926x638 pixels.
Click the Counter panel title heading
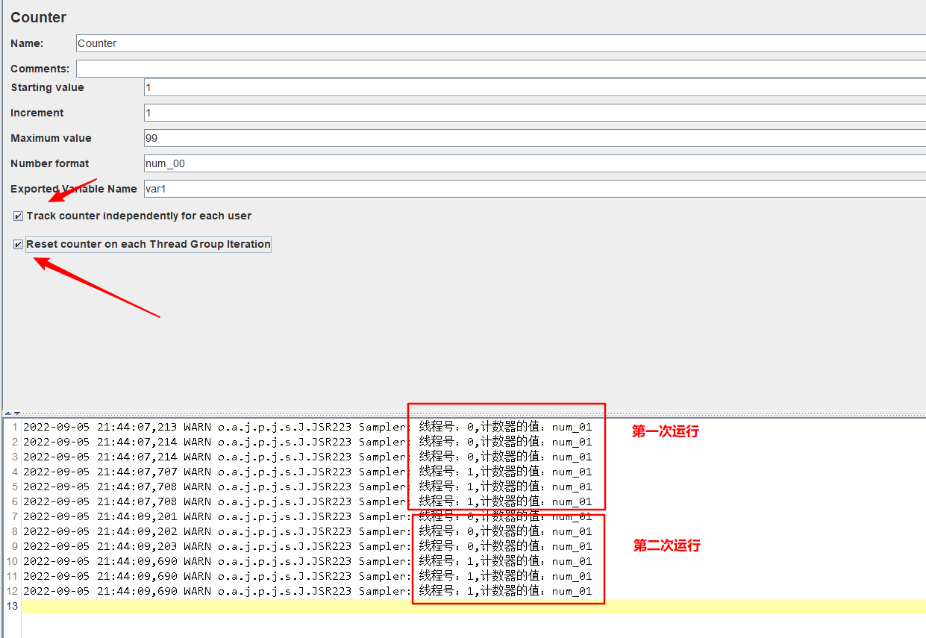(39, 17)
